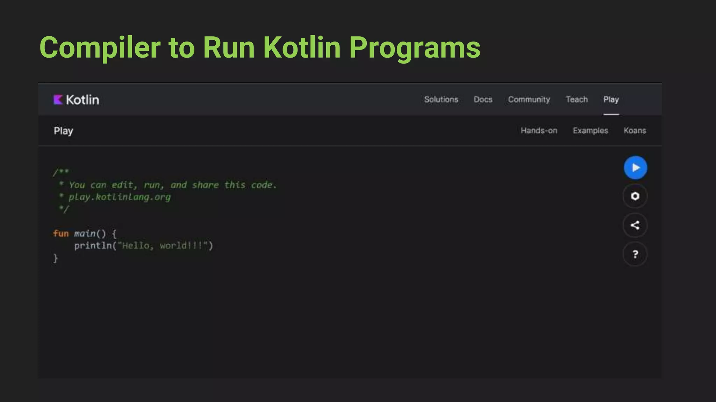Screen dimensions: 716x402
Task: Open the question mark help icon
Action: click(635, 254)
